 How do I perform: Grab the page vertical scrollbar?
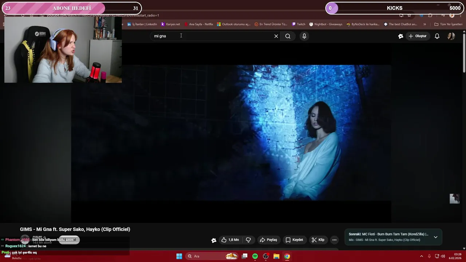coord(464,53)
